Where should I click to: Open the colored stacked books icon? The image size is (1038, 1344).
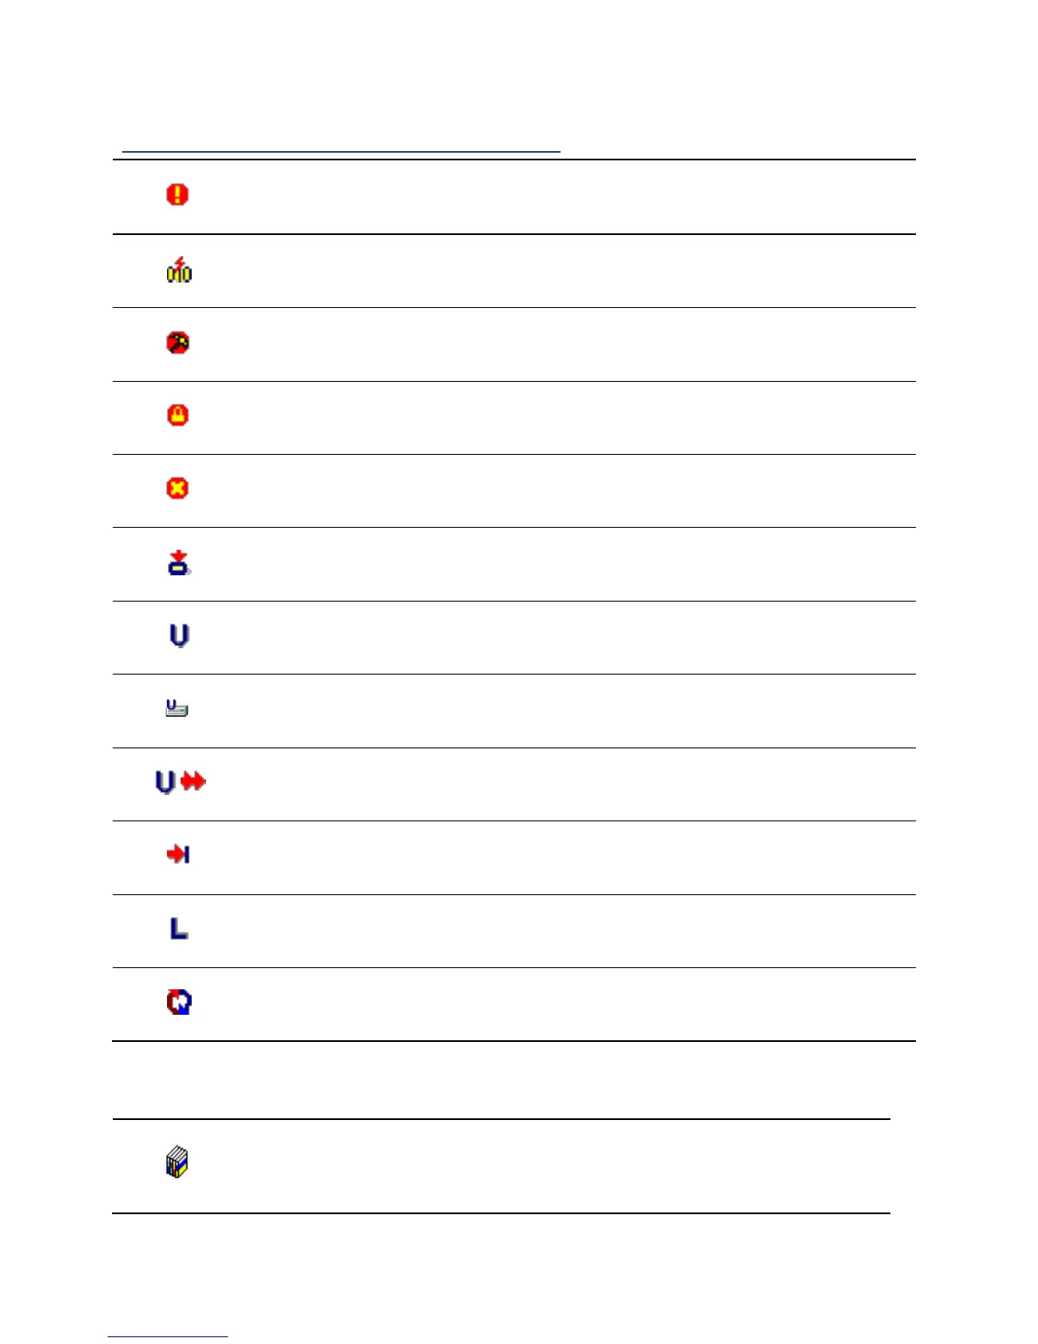176,1162
